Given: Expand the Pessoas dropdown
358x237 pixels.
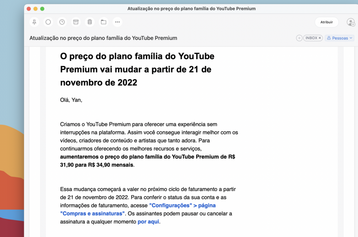Looking at the screenshot, I should pos(340,38).
